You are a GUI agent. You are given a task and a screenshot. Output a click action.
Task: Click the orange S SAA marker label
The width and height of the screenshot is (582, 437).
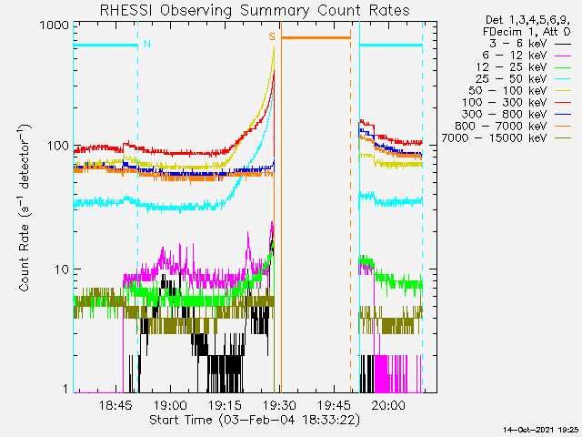coord(272,36)
